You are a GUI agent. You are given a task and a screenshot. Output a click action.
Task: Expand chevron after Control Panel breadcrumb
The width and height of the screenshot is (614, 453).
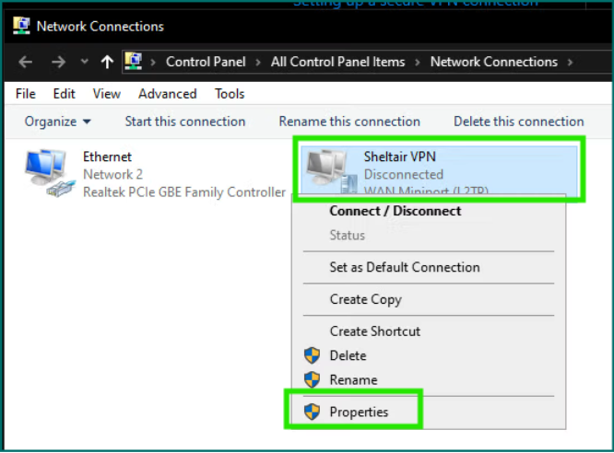click(x=258, y=63)
